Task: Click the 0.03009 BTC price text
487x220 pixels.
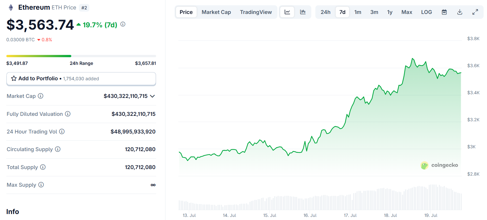Action: click(20, 40)
